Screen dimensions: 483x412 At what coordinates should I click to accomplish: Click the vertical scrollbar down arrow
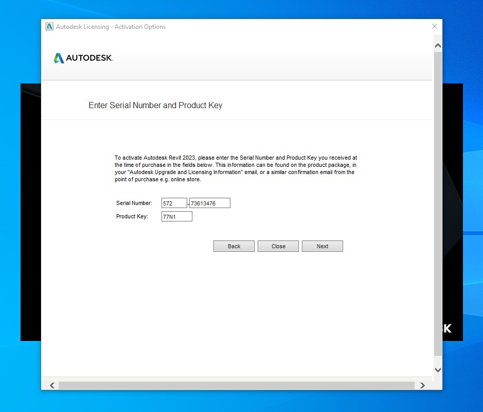coord(438,370)
